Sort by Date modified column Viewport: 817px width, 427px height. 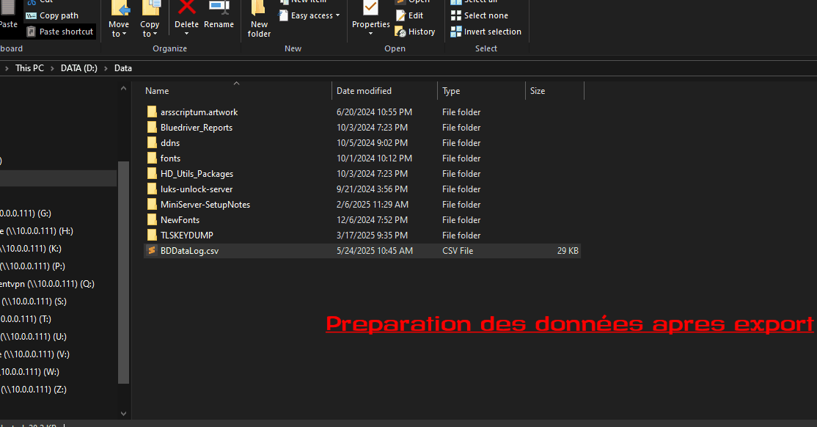(384, 91)
